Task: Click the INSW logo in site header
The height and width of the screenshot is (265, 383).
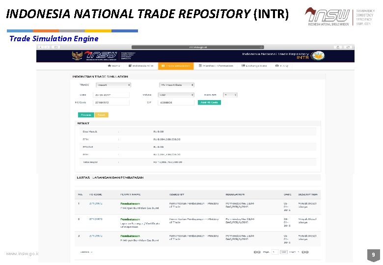Action: (x=101, y=55)
